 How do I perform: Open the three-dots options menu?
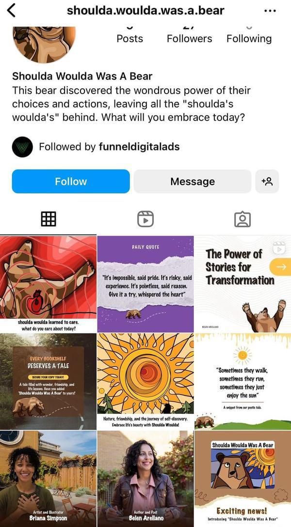click(x=270, y=10)
